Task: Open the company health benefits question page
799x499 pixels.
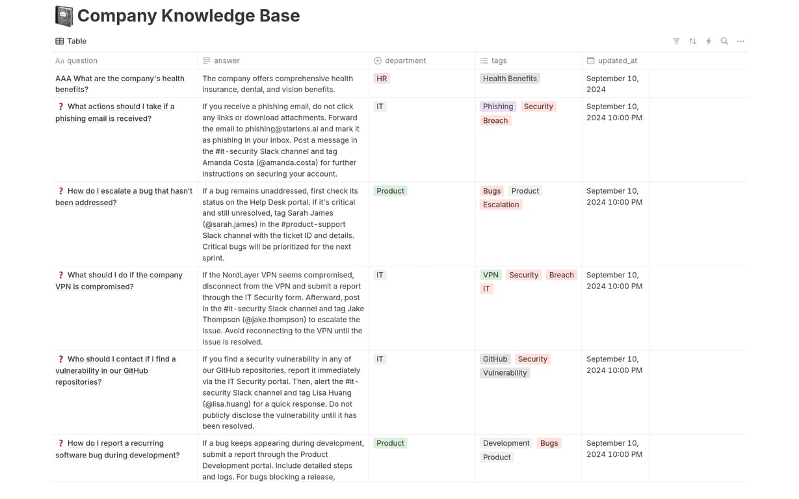Action: (120, 84)
